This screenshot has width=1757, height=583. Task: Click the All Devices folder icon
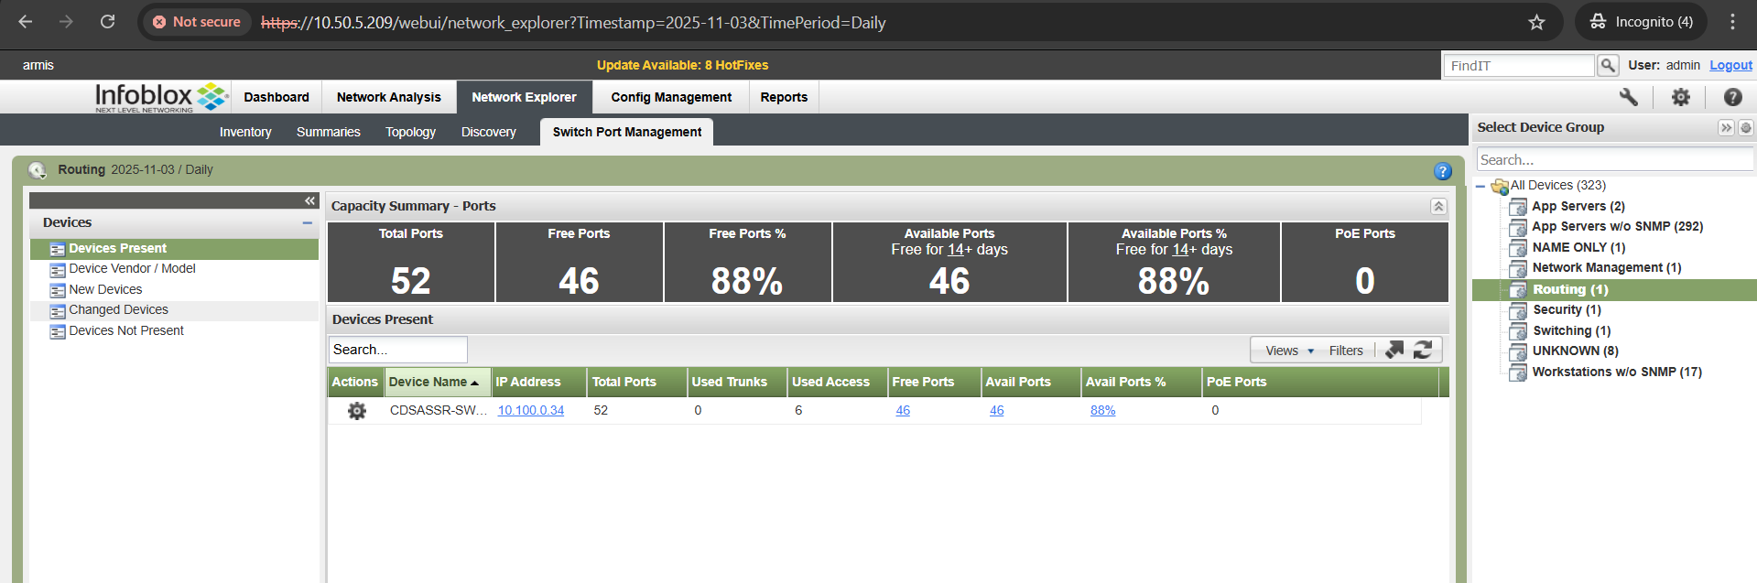click(1500, 186)
